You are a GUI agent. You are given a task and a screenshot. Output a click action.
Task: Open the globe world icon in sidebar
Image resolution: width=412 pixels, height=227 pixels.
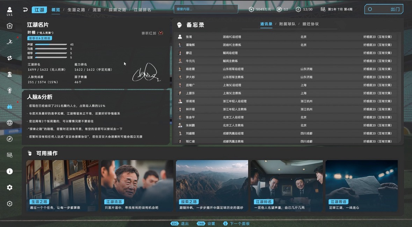[9, 123]
